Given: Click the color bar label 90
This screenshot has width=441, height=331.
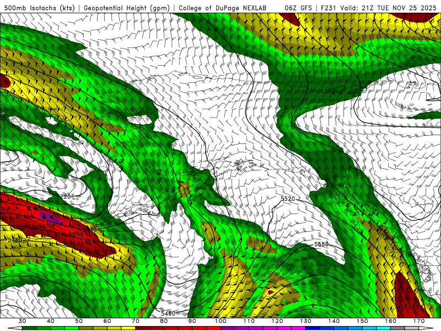Looking at the screenshot, I should point(192,321).
